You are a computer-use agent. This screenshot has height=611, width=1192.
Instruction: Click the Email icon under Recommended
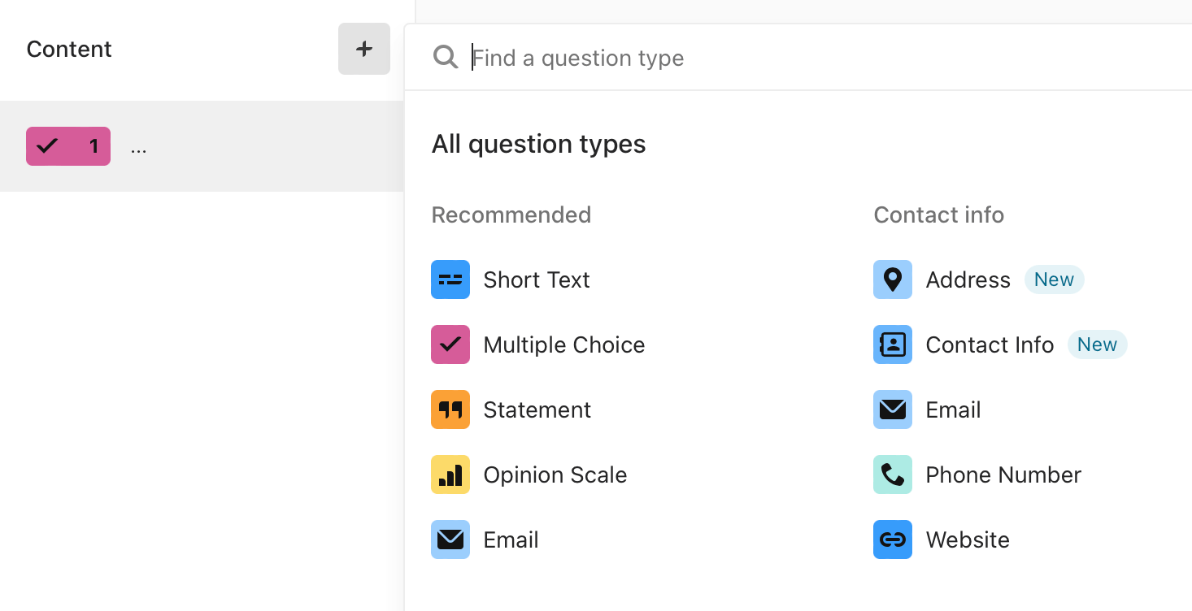[450, 539]
